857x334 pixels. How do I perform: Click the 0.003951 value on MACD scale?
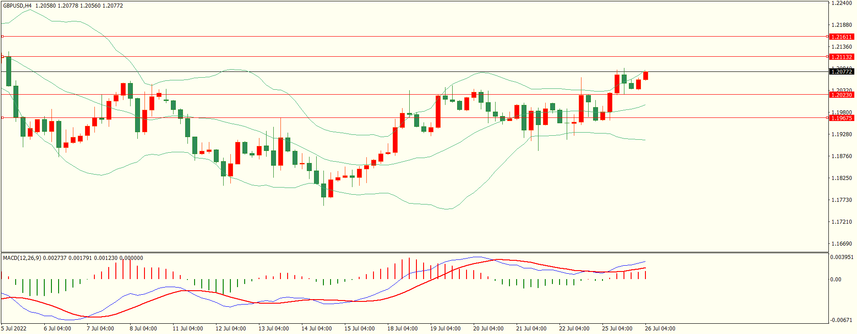[x=842, y=257]
